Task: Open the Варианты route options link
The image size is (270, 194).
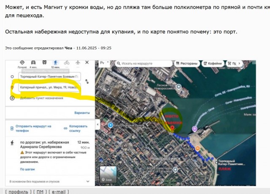Action: click(x=82, y=113)
